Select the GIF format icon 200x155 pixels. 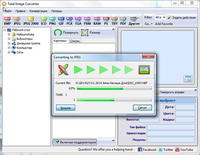[x=61, y=21]
